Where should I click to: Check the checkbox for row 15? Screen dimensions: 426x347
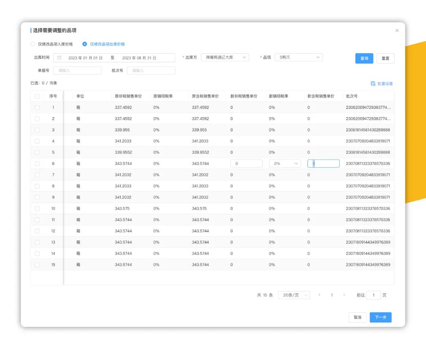click(37, 265)
